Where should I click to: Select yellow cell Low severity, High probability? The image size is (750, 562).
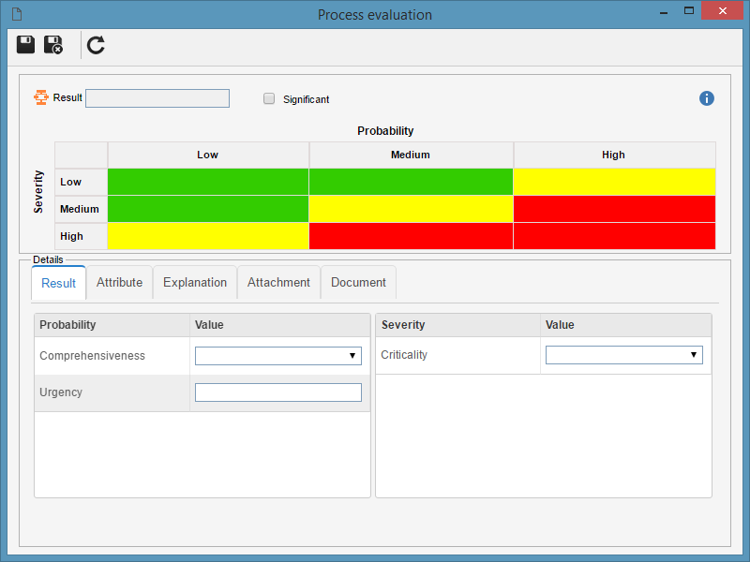coord(615,182)
